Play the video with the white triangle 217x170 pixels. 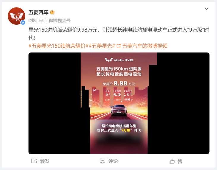(121, 101)
